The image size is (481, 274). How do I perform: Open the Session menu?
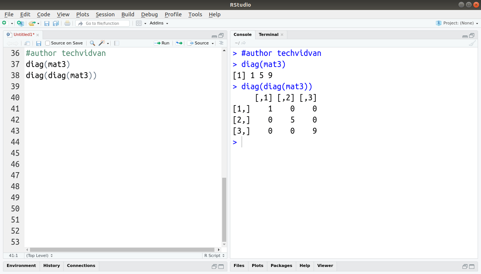[x=105, y=14]
